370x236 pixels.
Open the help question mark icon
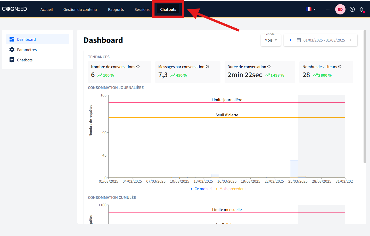coord(352,10)
